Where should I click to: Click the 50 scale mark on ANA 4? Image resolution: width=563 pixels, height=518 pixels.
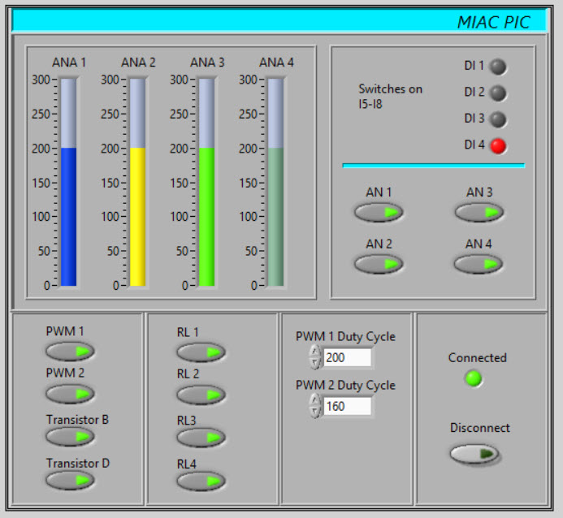[252, 251]
